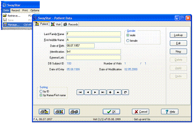This screenshot has width=193, height=124.
Task: Click the Records tab camera icon
Action: pyautogui.click(x=65, y=24)
